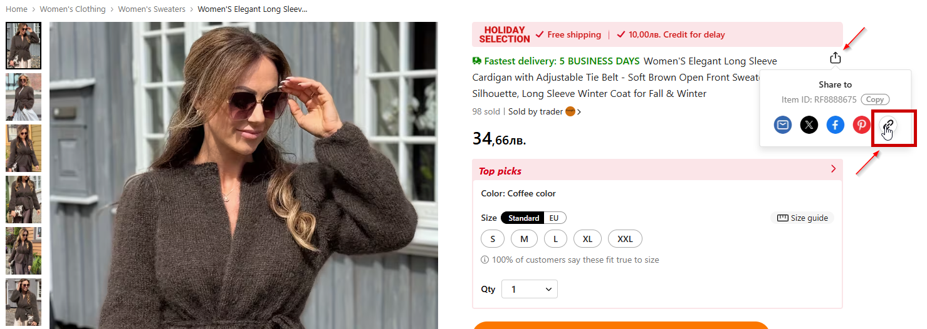
Task: Open Women's Sweaters breadcrumb
Action: tap(152, 9)
